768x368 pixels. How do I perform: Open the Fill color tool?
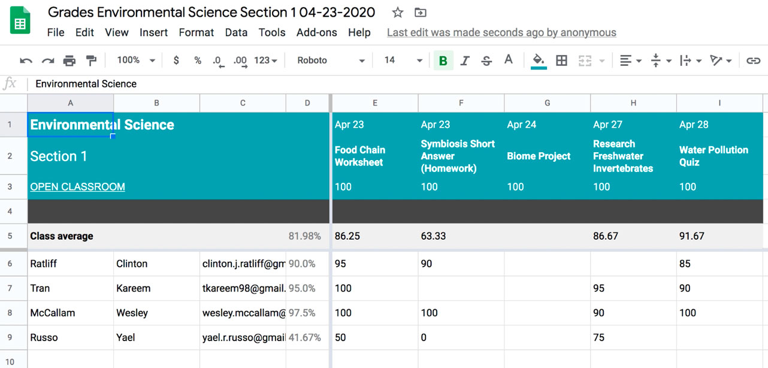coord(537,60)
